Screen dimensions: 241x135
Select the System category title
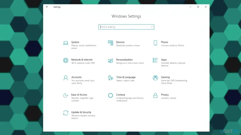pyautogui.click(x=75, y=42)
